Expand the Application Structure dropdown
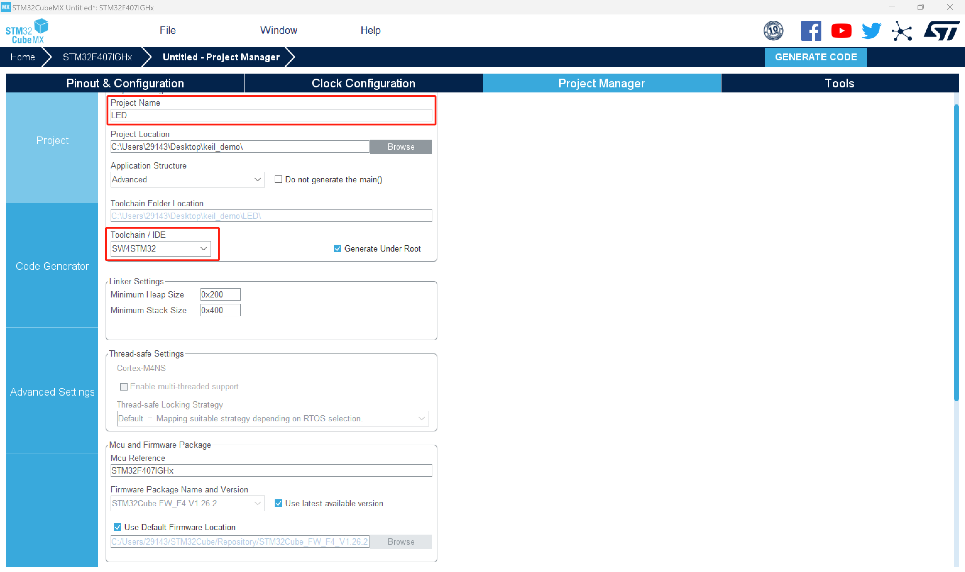 [x=187, y=180]
